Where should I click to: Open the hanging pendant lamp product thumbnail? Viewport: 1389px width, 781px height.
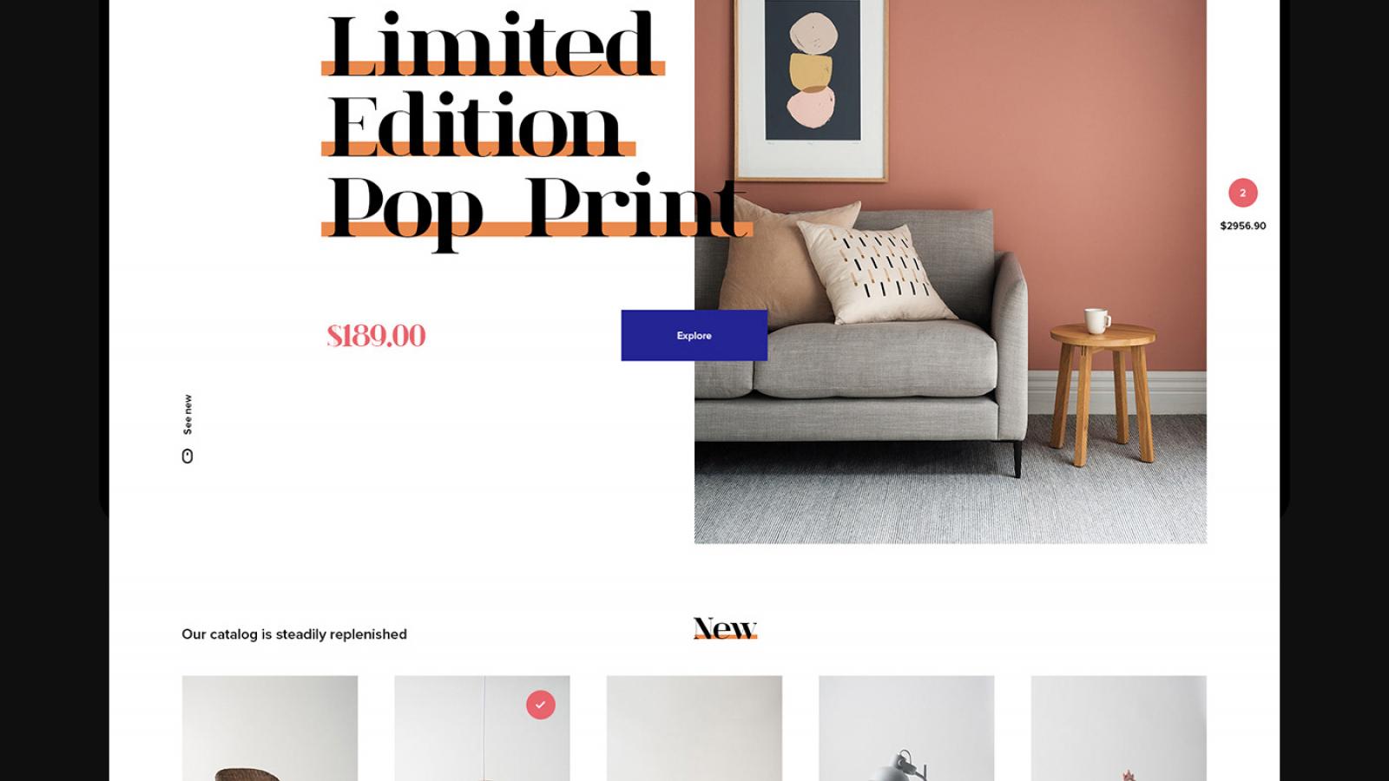pos(482,728)
